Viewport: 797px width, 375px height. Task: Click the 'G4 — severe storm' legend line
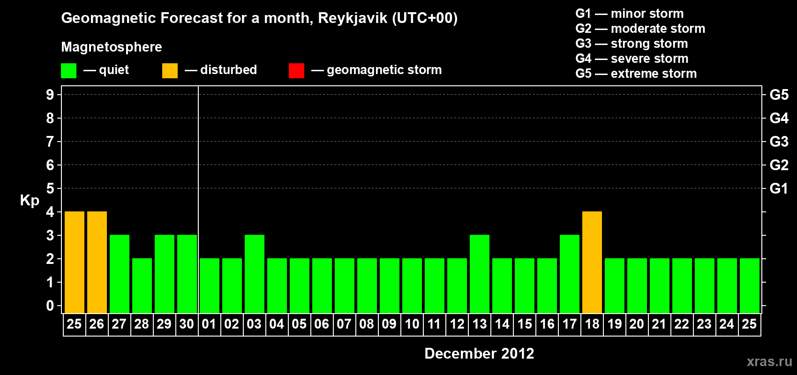632,59
